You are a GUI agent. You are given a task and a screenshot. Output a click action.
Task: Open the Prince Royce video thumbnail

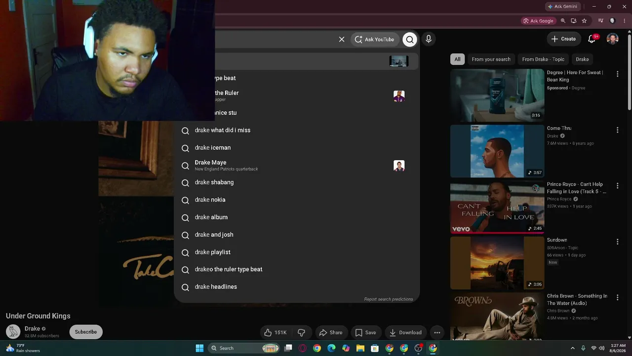tap(497, 207)
